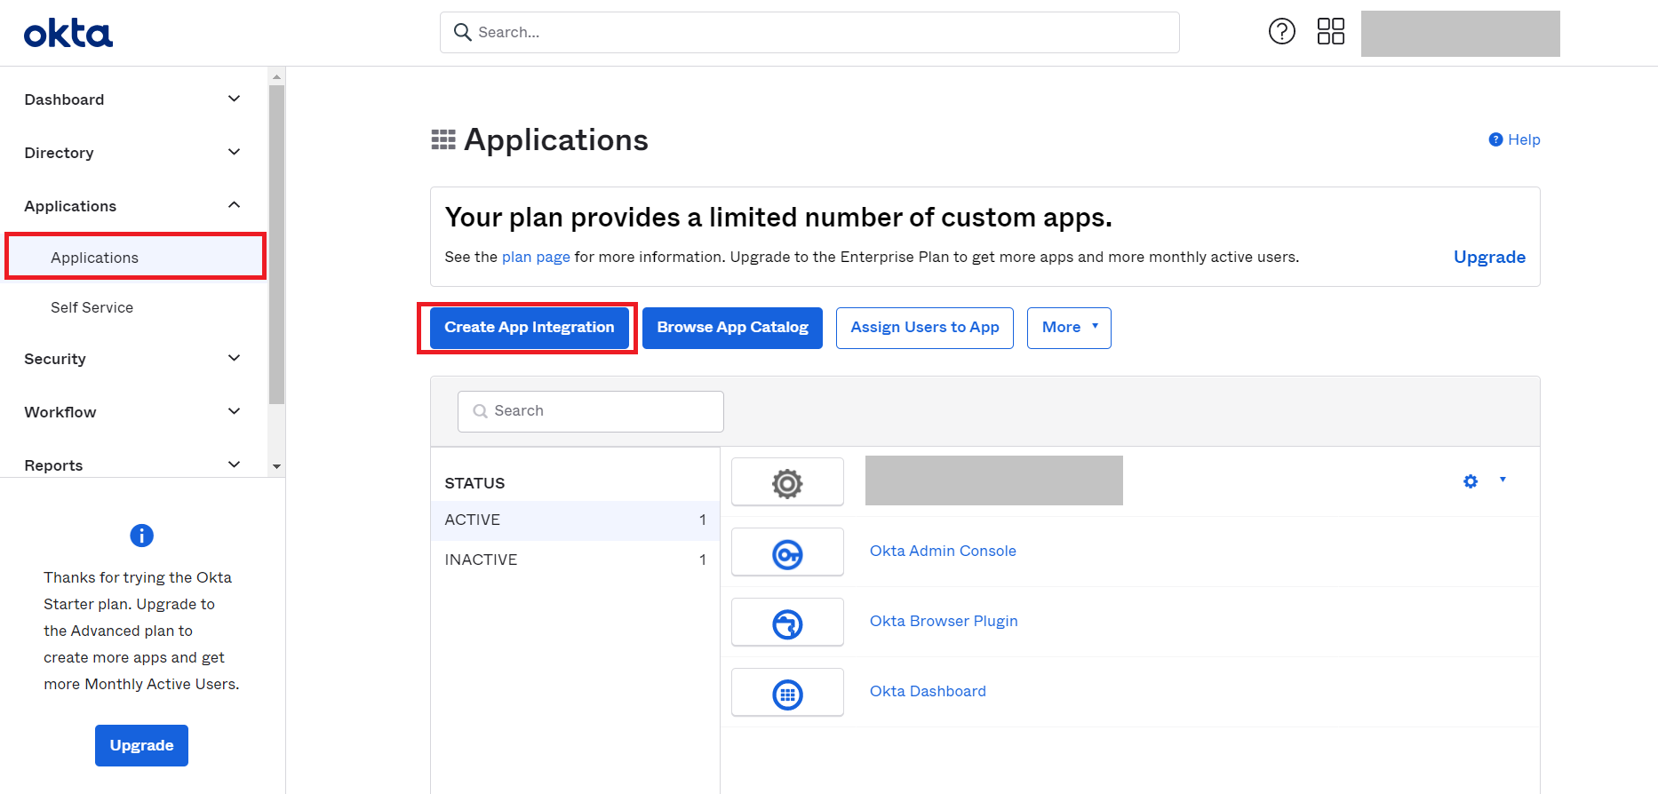Click the Upgrade link in plan banner
The image size is (1658, 794).
pyautogui.click(x=1489, y=257)
